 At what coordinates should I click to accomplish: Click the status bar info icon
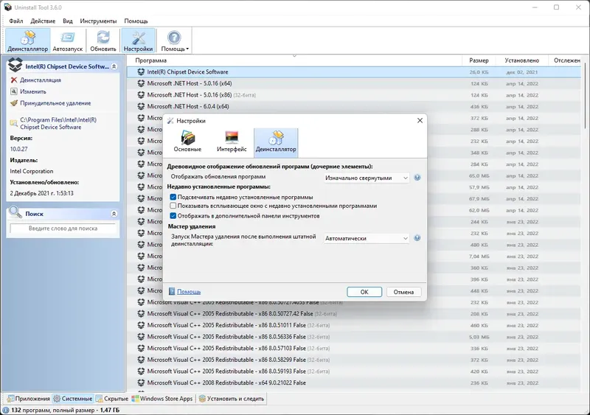coord(6,410)
